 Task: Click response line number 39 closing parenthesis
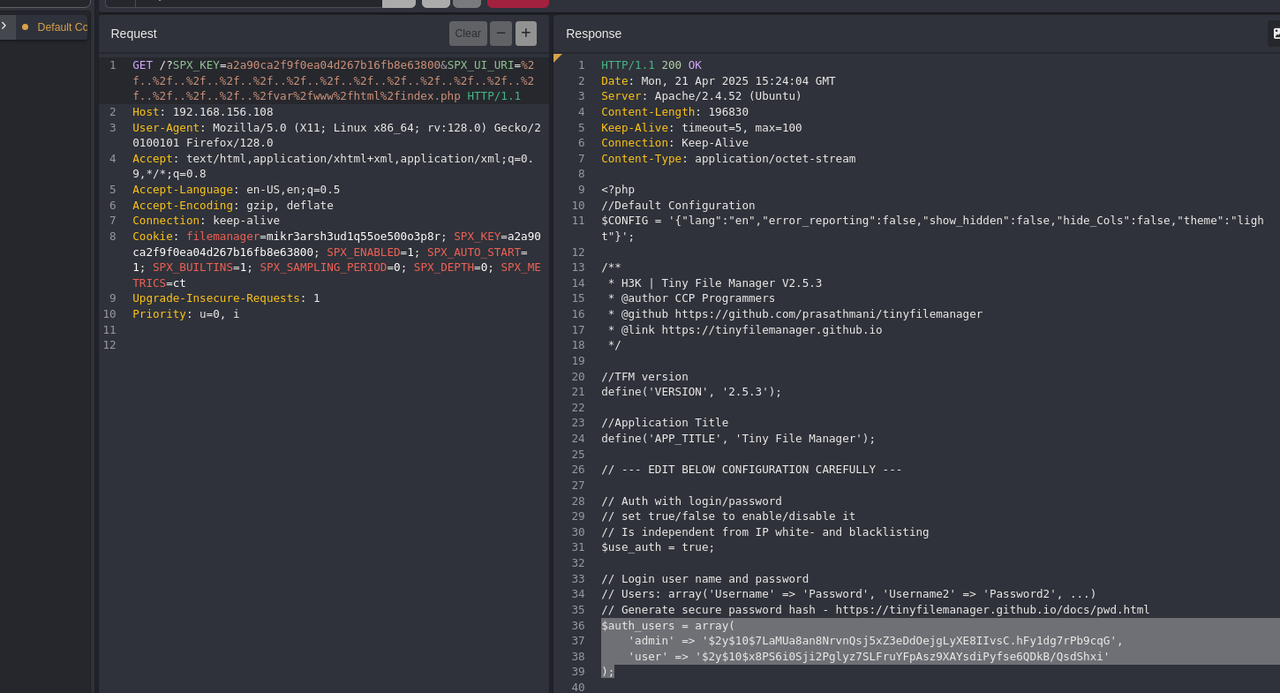(607, 672)
